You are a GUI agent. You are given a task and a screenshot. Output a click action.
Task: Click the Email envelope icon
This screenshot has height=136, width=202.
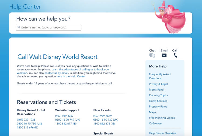[164, 55]
